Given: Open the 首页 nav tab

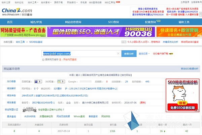Looking at the screenshot, I should [x=10, y=22].
